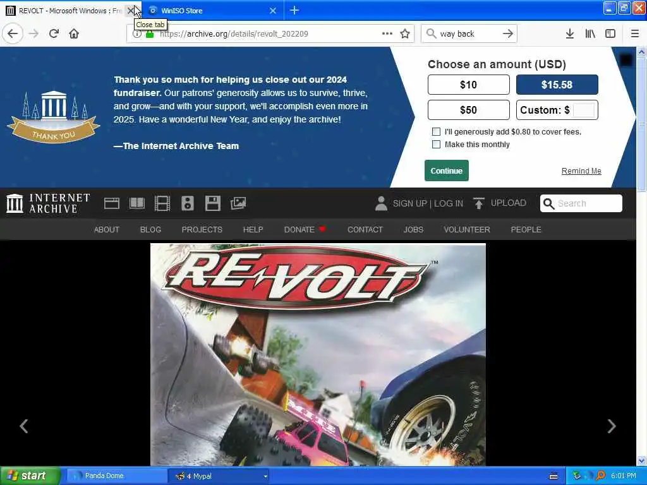Image resolution: width=647 pixels, height=485 pixels.
Task: Click the search go arrow in search bar
Action: [x=508, y=34]
